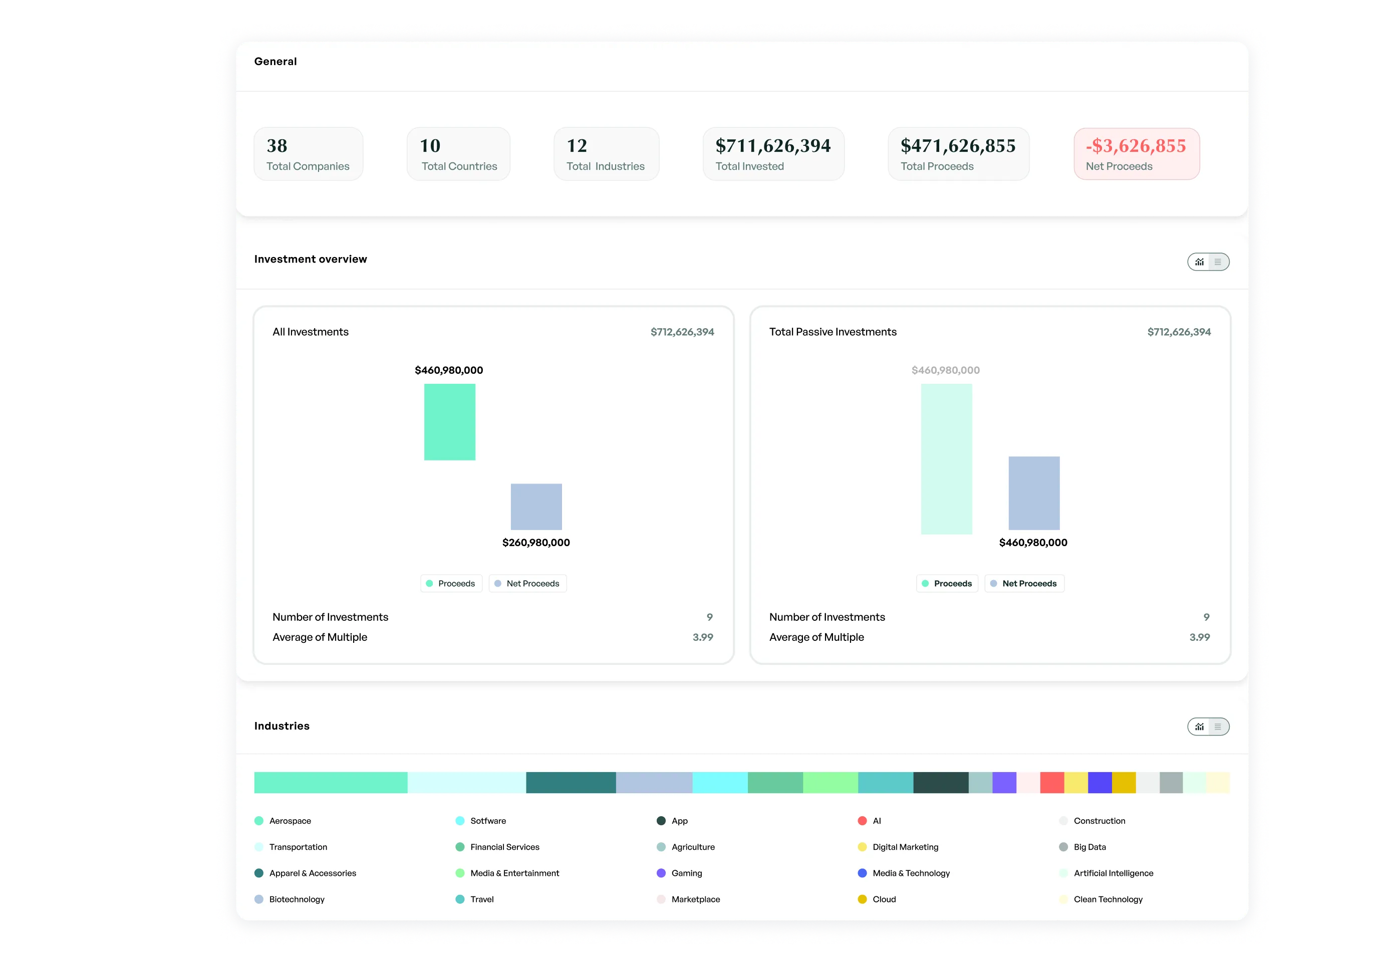Click the blue Net Proceeds bar in Total Passive Investments
Image resolution: width=1376 pixels, height=963 pixels.
click(x=1034, y=494)
